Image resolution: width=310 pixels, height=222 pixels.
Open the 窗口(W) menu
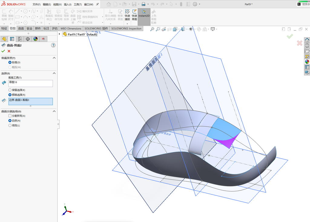click(89, 4)
